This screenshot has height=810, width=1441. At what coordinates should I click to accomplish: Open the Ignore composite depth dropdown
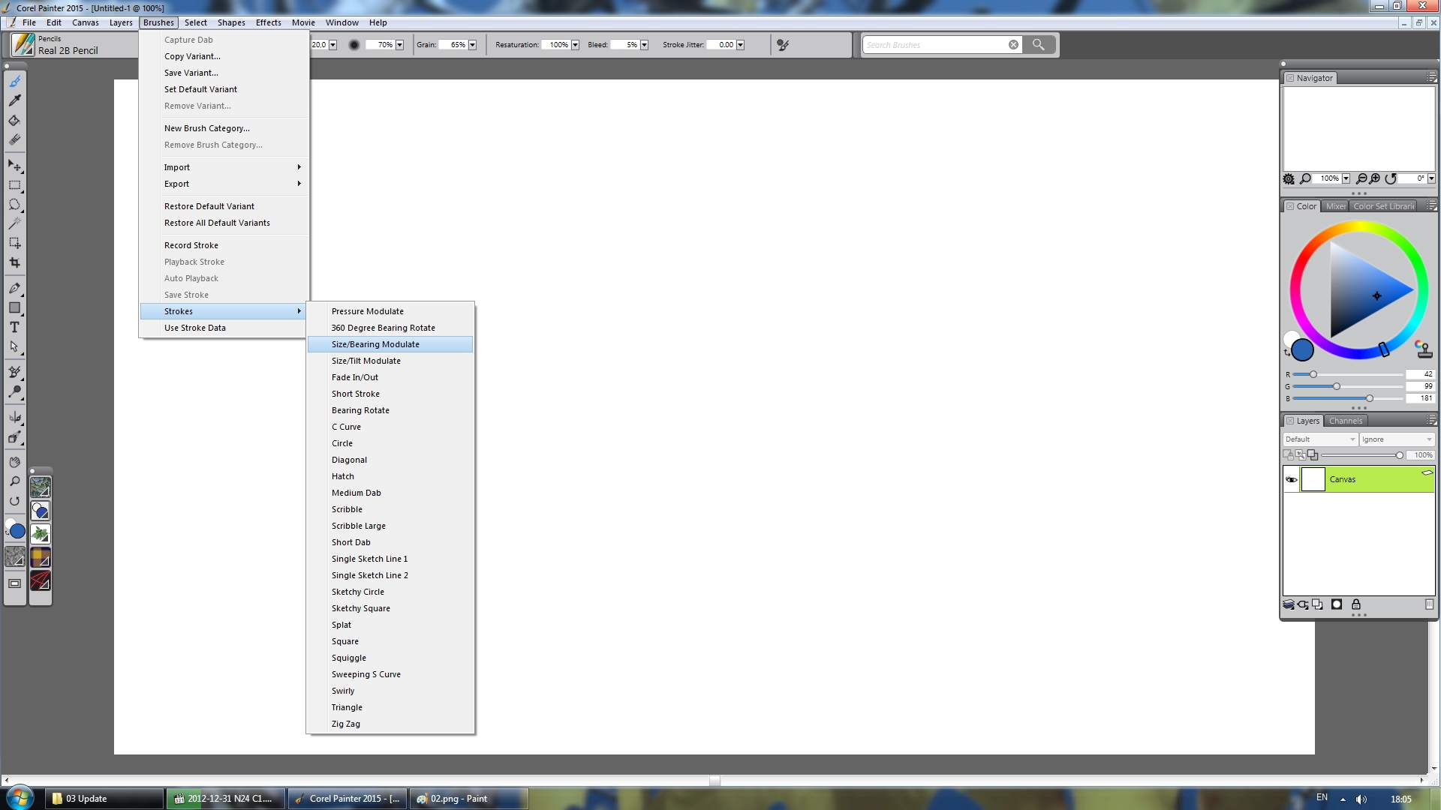1396,439
